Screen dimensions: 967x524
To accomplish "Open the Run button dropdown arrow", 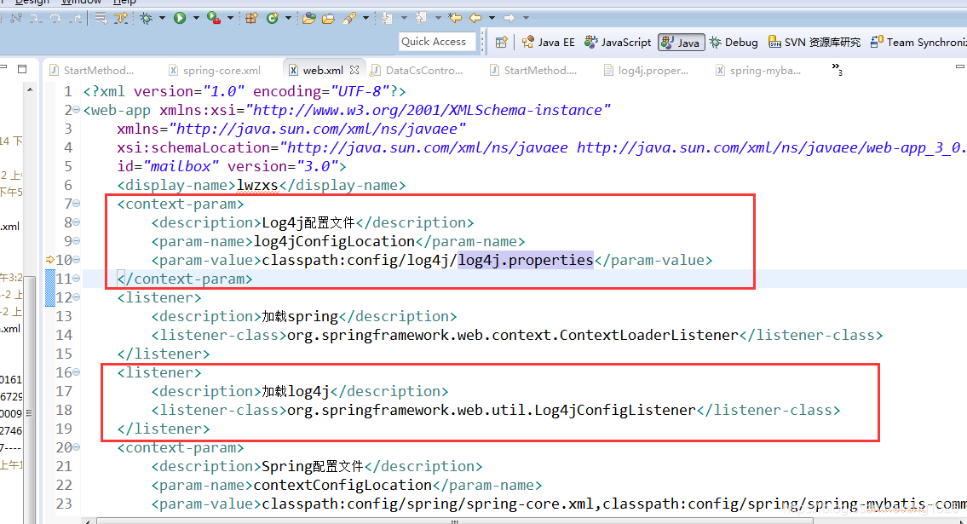I will [196, 18].
